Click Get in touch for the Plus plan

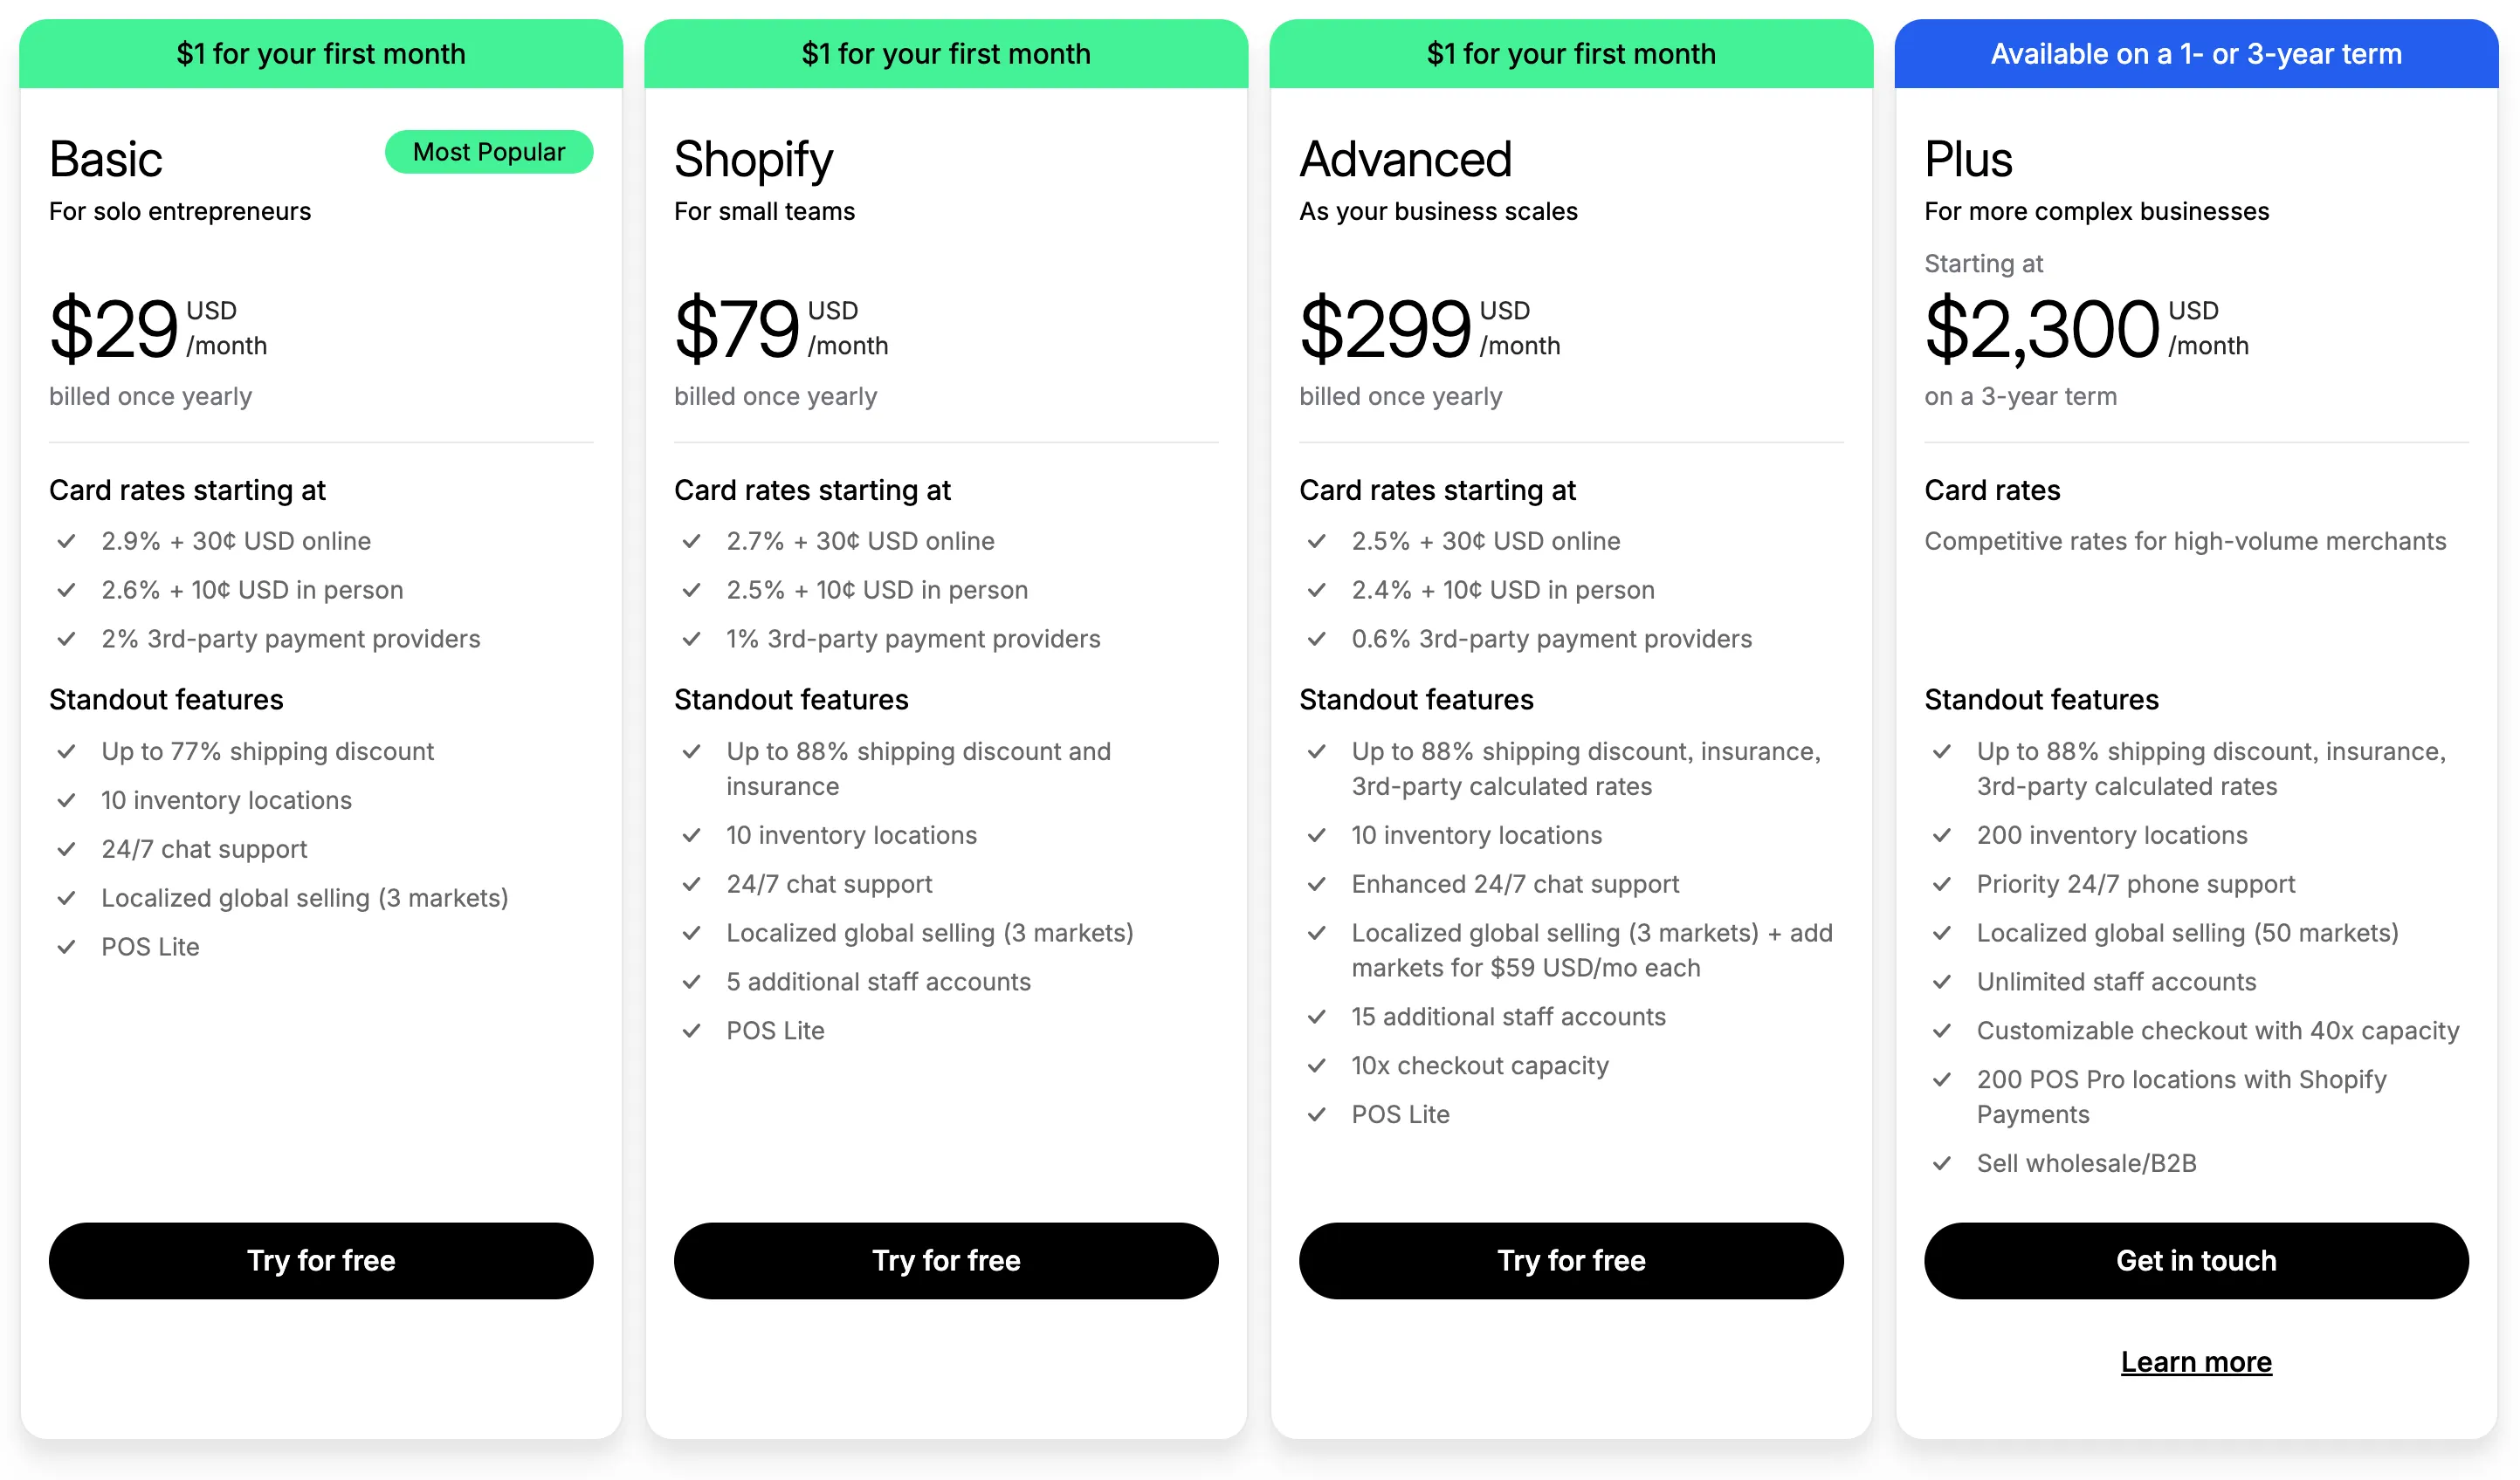2196,1260
